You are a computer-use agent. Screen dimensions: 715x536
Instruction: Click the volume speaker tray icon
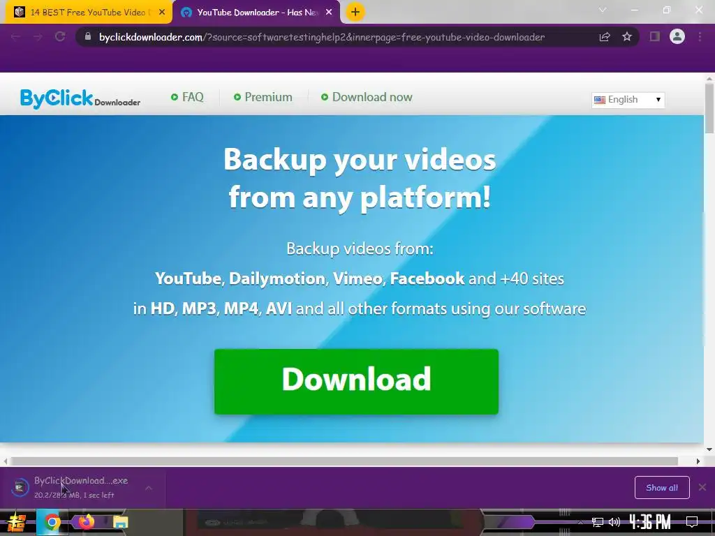point(614,522)
